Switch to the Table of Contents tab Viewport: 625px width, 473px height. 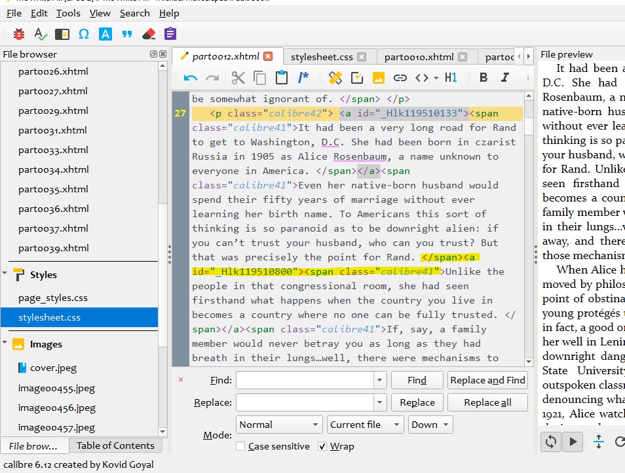115,446
